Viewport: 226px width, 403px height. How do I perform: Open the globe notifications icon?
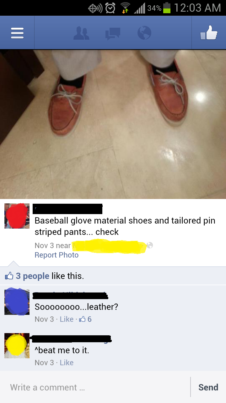click(144, 33)
